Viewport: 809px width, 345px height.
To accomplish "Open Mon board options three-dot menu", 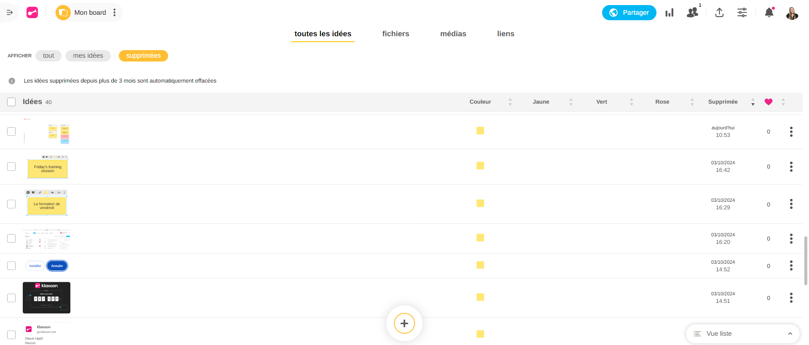I will click(115, 13).
